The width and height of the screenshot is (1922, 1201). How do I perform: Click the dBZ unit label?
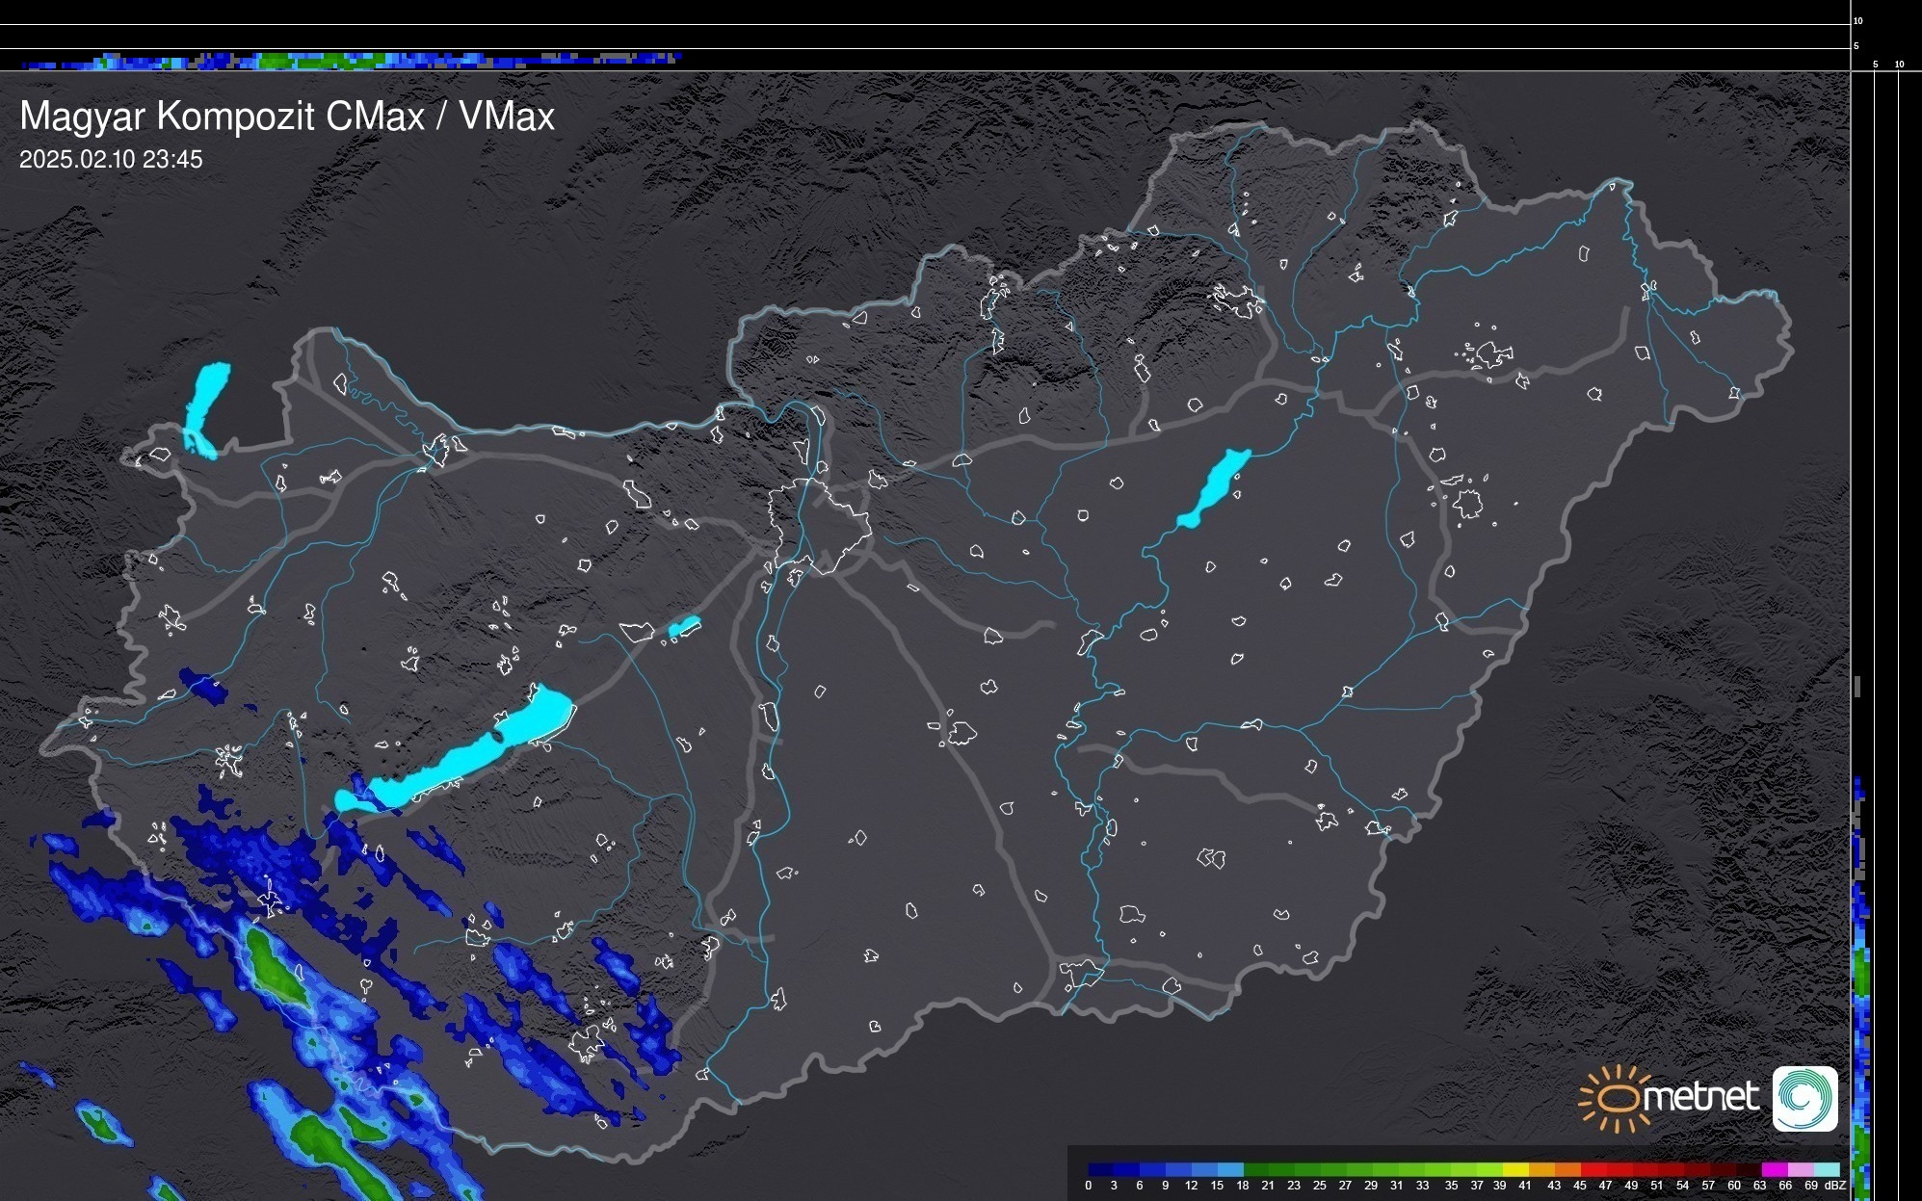1834,1186
